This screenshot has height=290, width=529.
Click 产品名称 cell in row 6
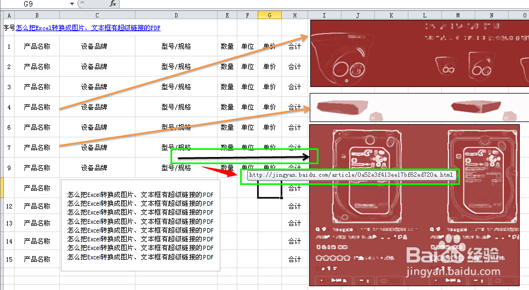click(37, 127)
